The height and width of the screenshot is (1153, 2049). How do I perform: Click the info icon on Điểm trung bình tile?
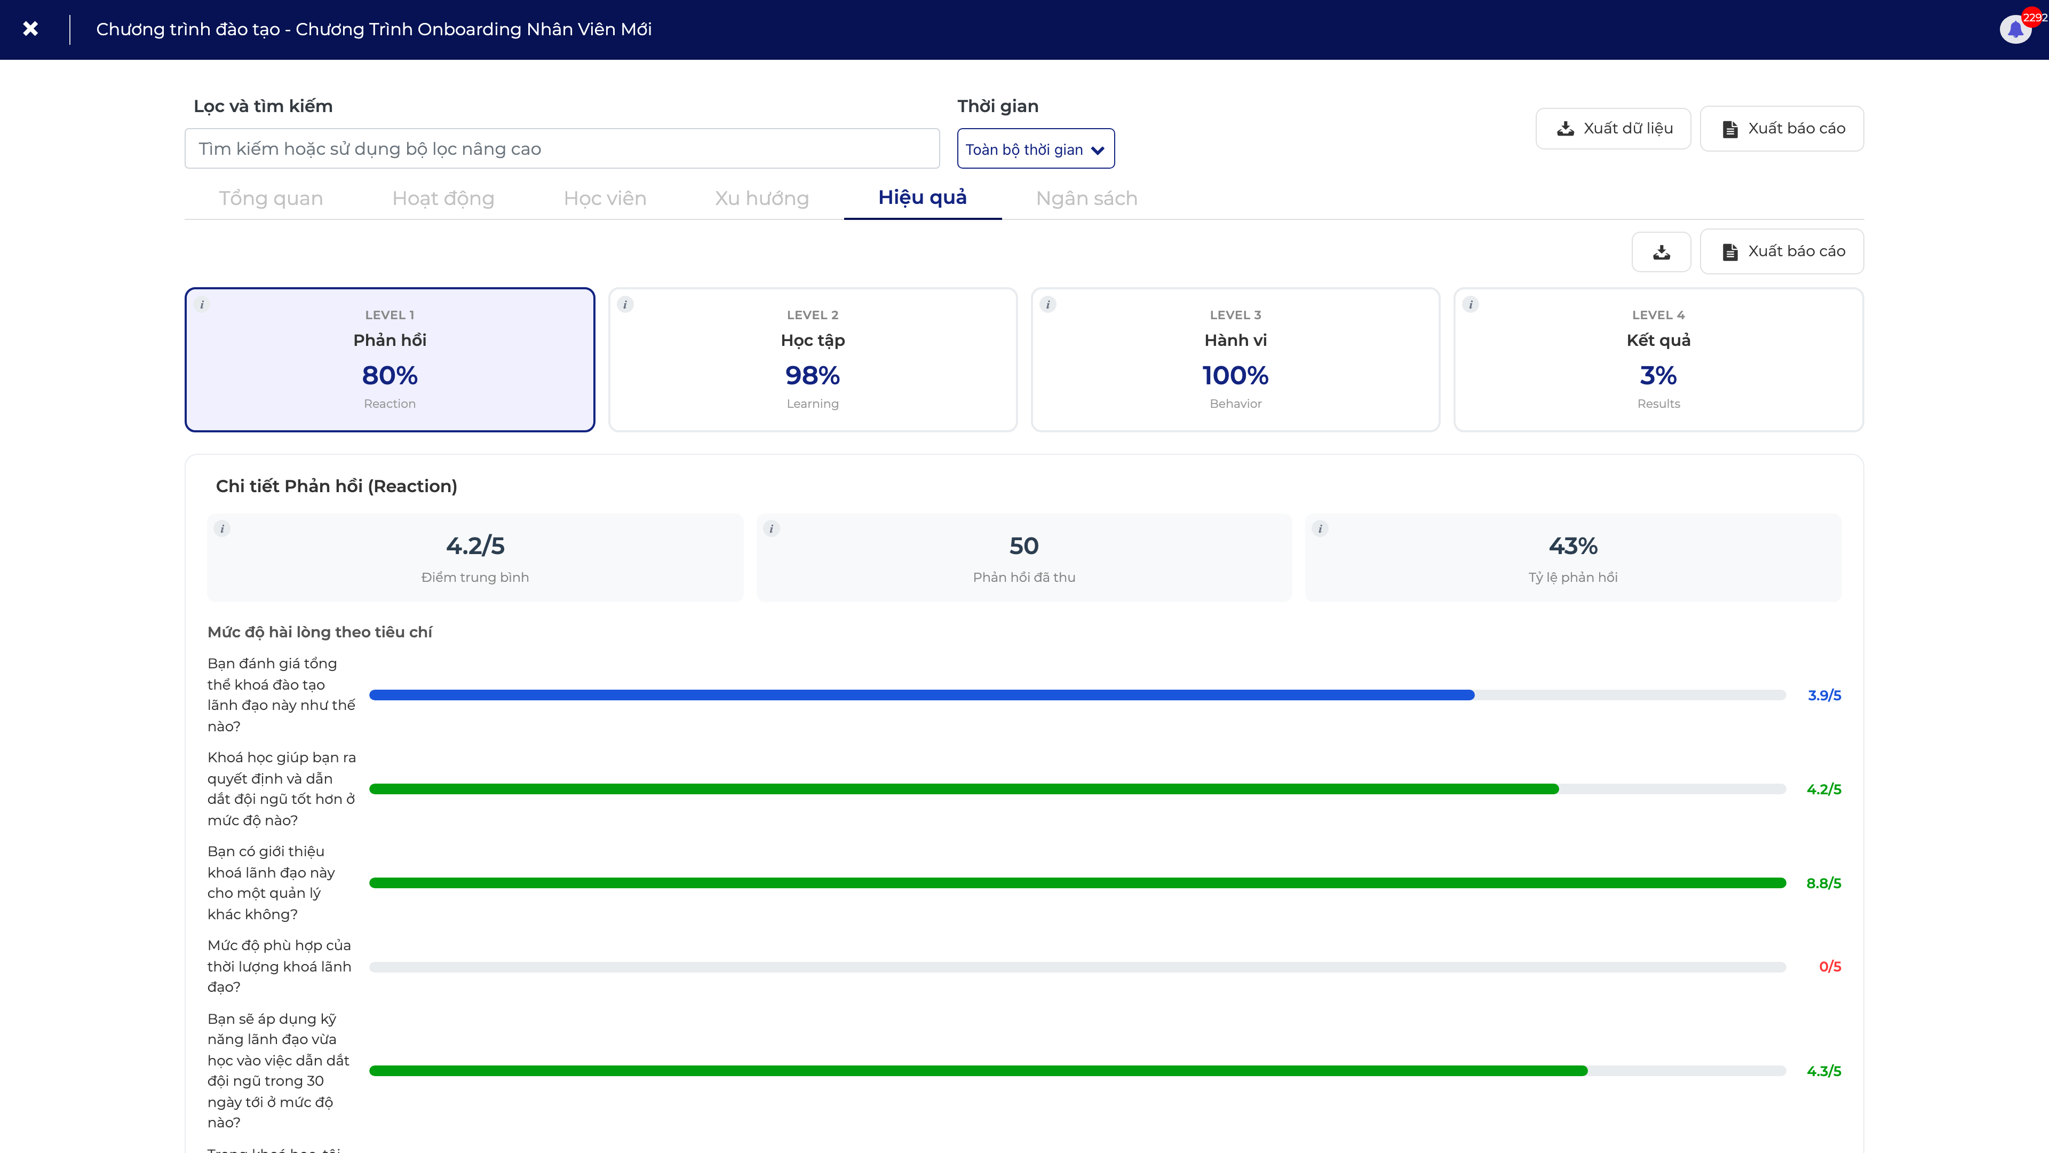coord(222,528)
